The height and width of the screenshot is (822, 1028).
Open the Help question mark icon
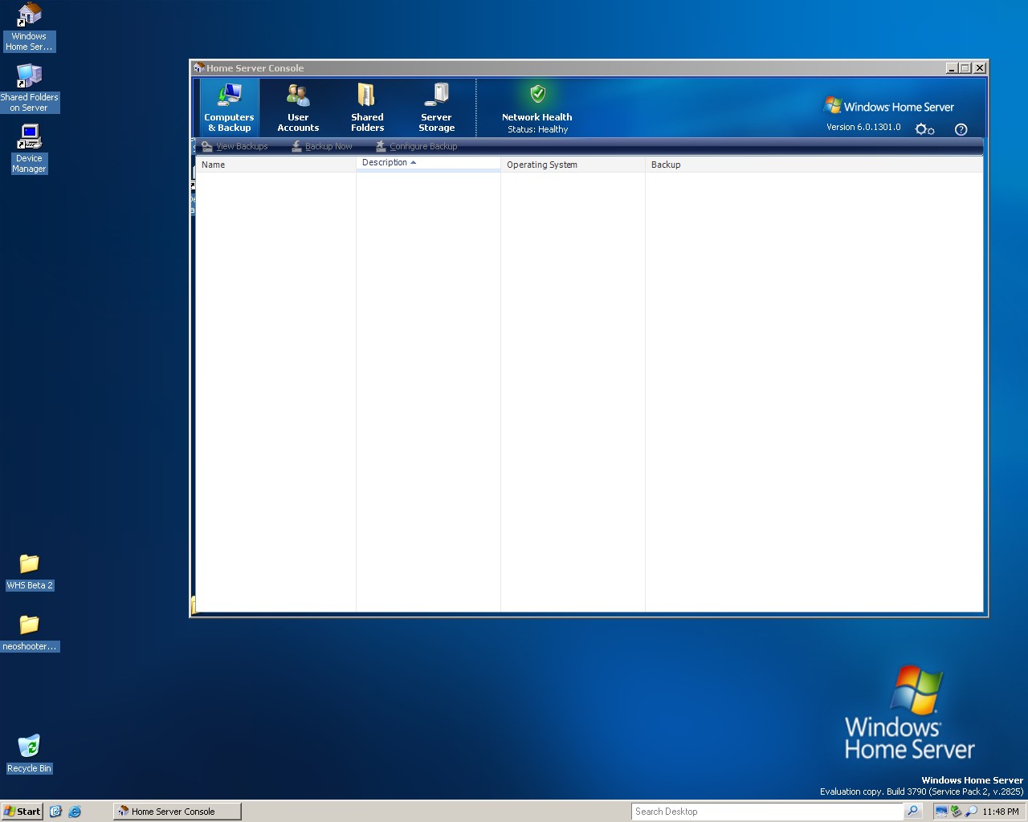961,129
